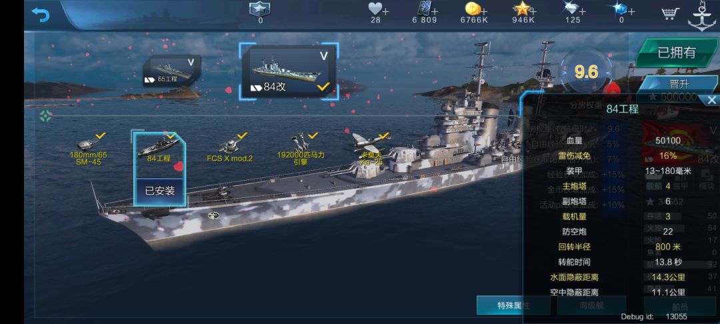Switch to the 特殊属性 tab
The width and height of the screenshot is (720, 324).
513,305
